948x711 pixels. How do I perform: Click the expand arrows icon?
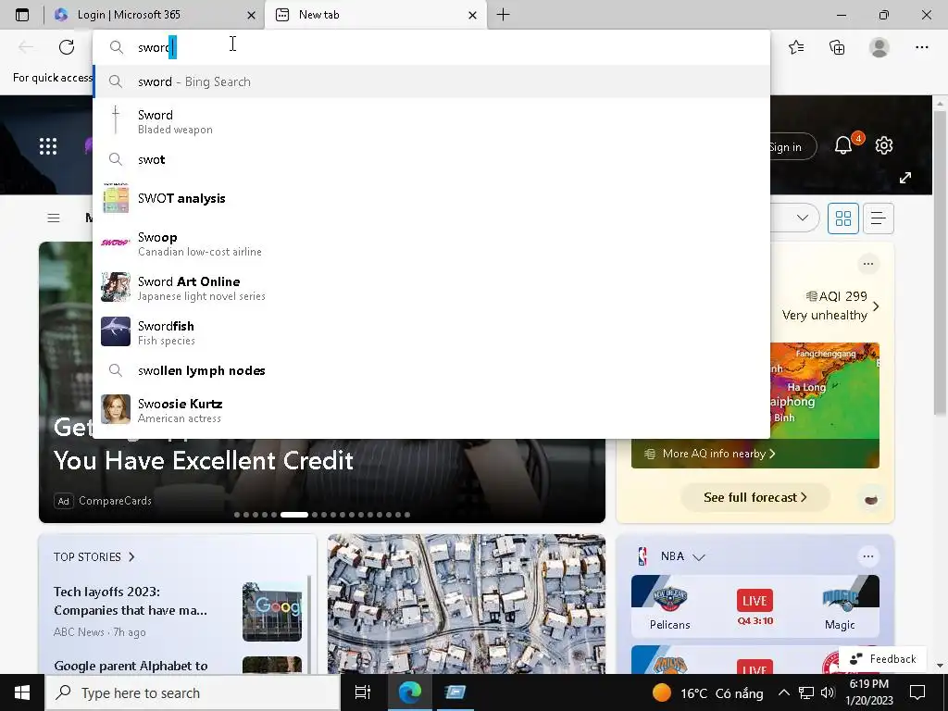click(x=905, y=178)
